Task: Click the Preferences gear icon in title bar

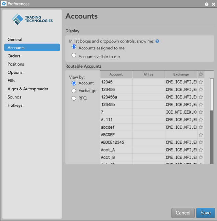Action: pos(4,4)
